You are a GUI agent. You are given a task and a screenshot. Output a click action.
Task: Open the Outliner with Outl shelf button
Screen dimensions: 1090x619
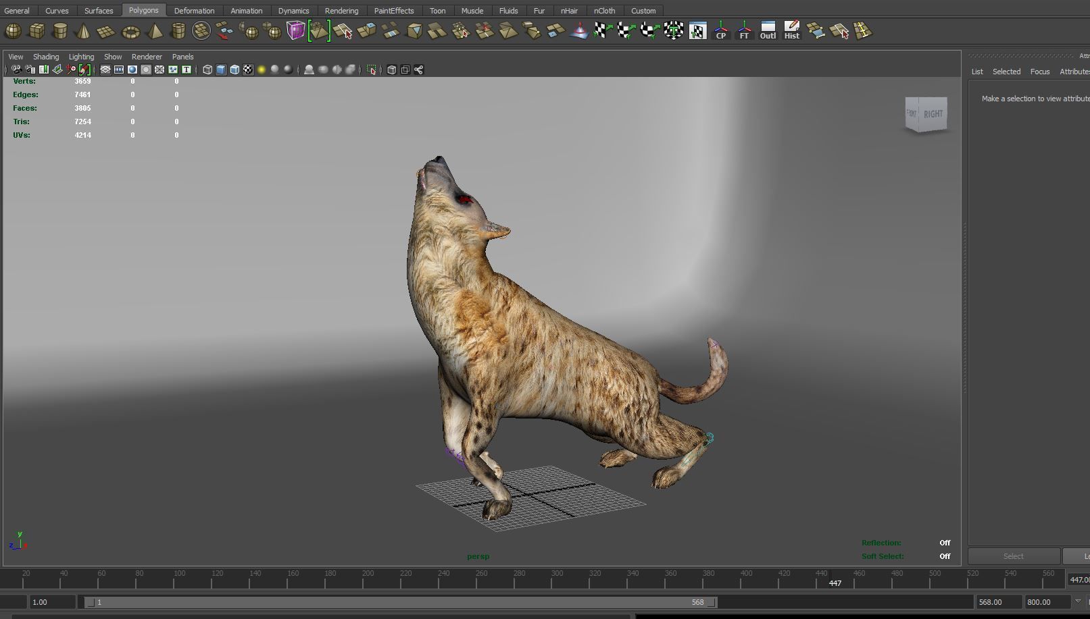768,31
